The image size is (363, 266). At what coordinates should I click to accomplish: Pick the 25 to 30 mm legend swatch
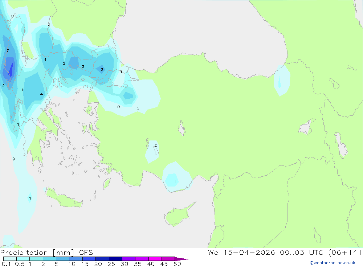tap(115, 259)
